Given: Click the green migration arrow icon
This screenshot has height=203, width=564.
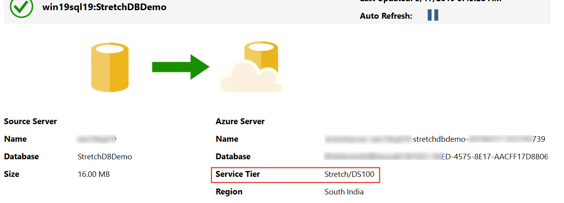Looking at the screenshot, I should [x=181, y=67].
